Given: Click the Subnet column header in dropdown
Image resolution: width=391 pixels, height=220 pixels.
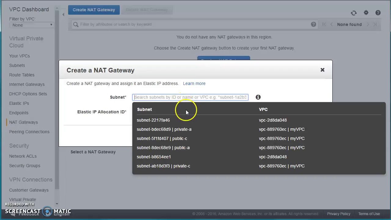Looking at the screenshot, I should (x=144, y=109).
